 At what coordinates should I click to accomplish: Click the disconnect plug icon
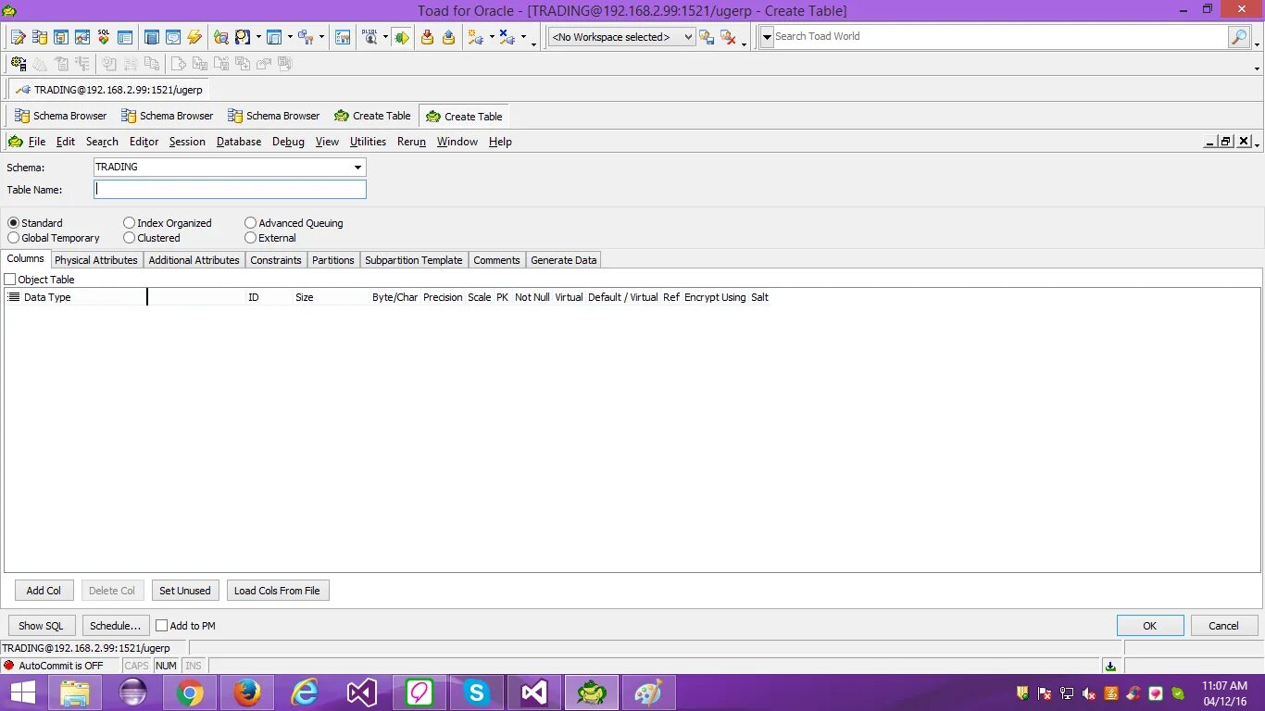pos(506,37)
